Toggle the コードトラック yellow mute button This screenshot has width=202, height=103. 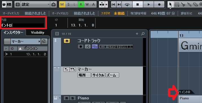tap(67, 41)
